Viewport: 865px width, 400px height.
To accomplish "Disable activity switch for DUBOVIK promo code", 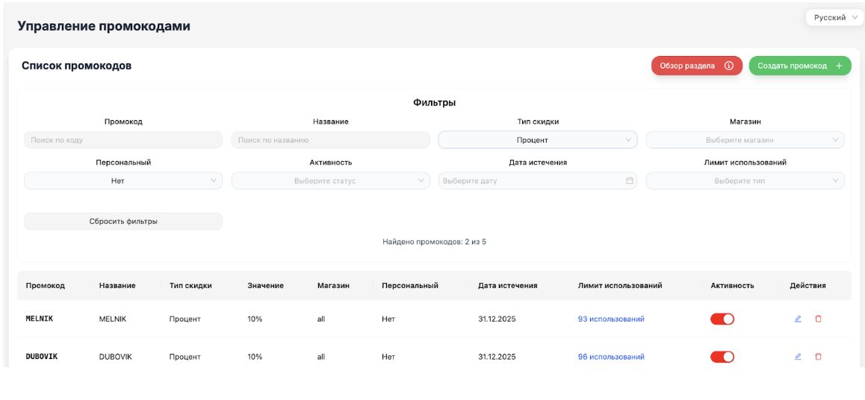I will coord(722,357).
